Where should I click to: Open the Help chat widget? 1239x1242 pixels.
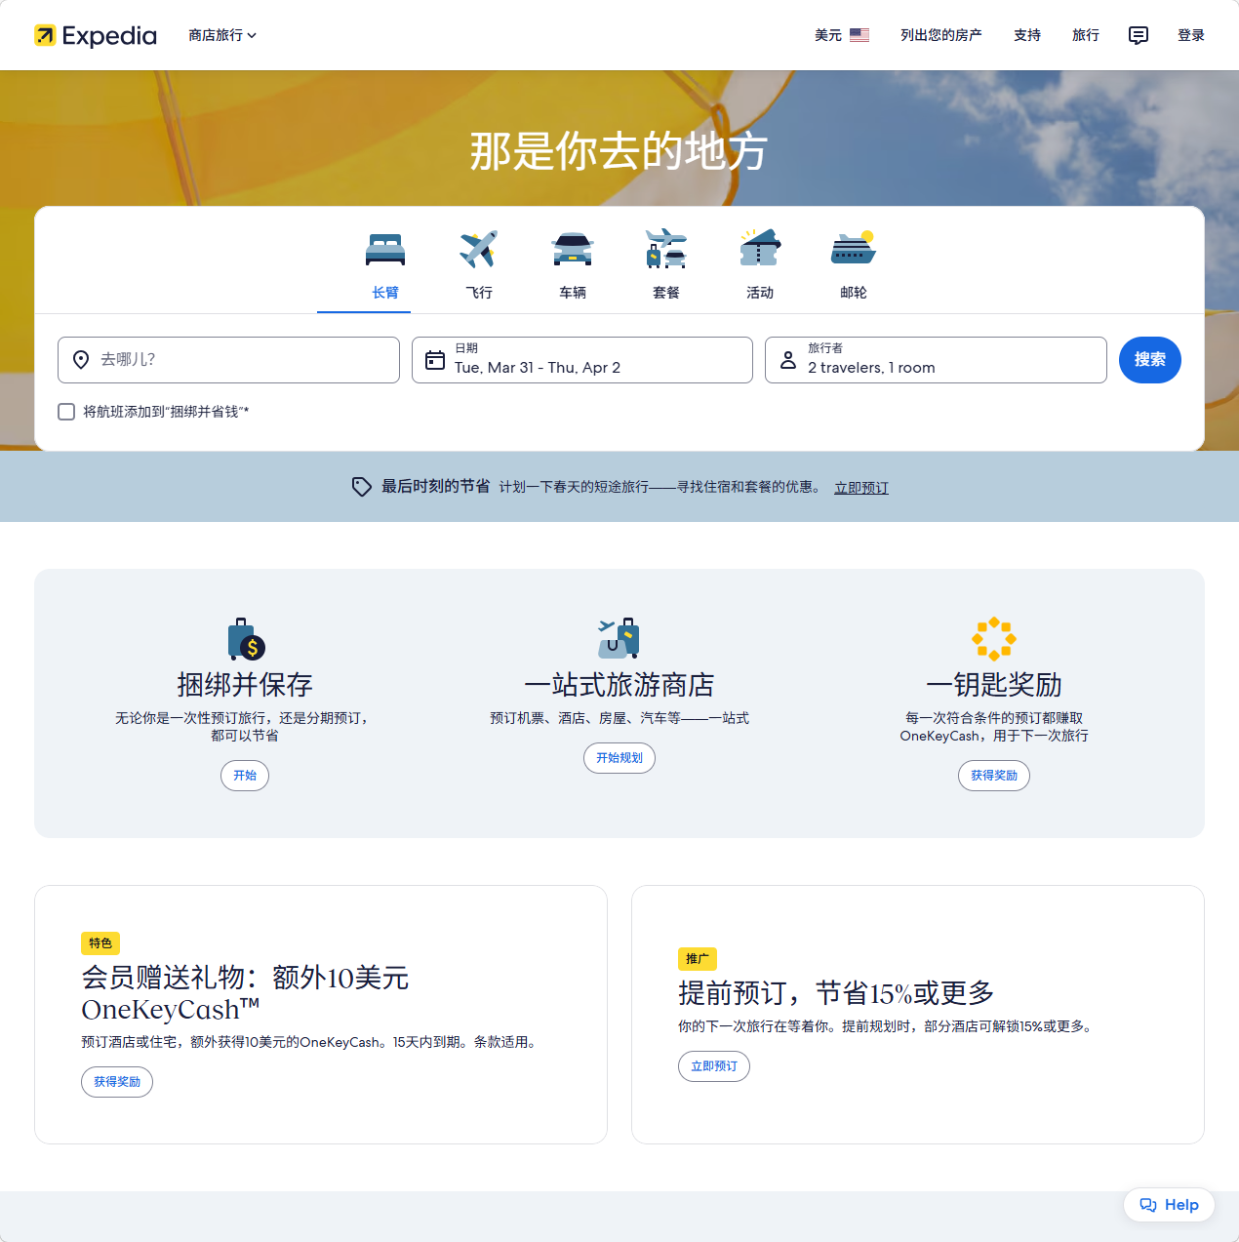(1169, 1205)
